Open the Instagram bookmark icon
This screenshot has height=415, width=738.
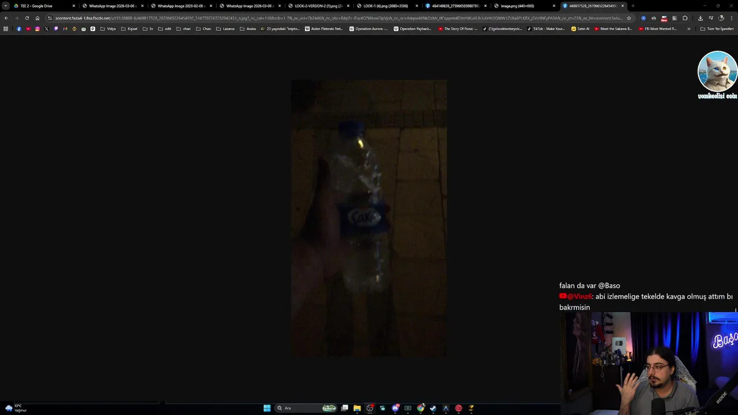[37, 29]
